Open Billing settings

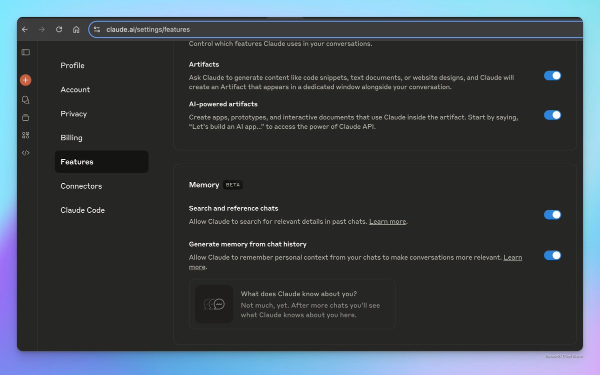[101, 138]
